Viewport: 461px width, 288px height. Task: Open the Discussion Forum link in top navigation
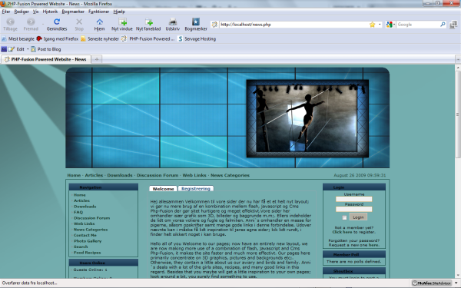tap(158, 175)
